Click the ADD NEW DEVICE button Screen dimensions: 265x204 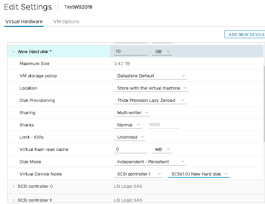pos(245,34)
